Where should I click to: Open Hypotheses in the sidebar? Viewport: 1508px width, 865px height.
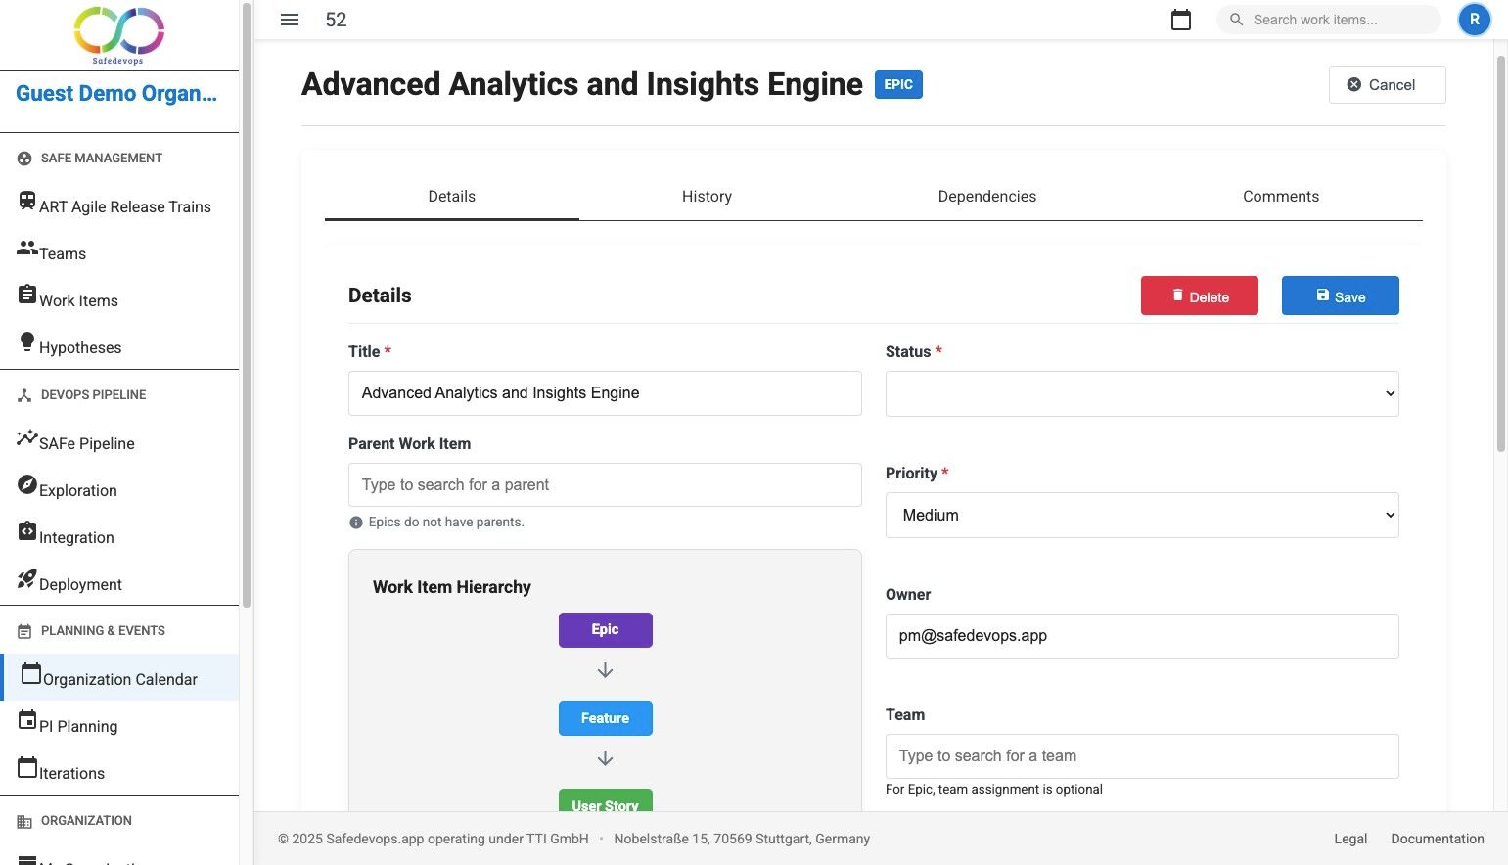point(119,346)
